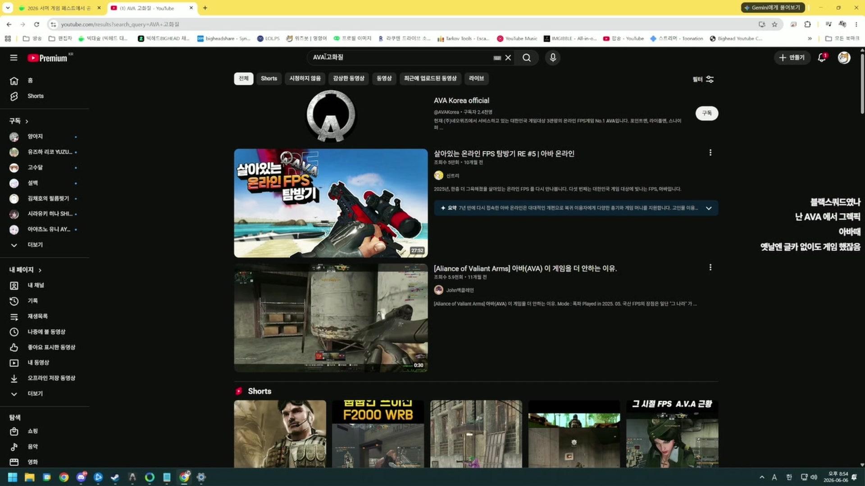Open the 내 페이지 section arrow
This screenshot has width=865, height=486.
coord(40,270)
